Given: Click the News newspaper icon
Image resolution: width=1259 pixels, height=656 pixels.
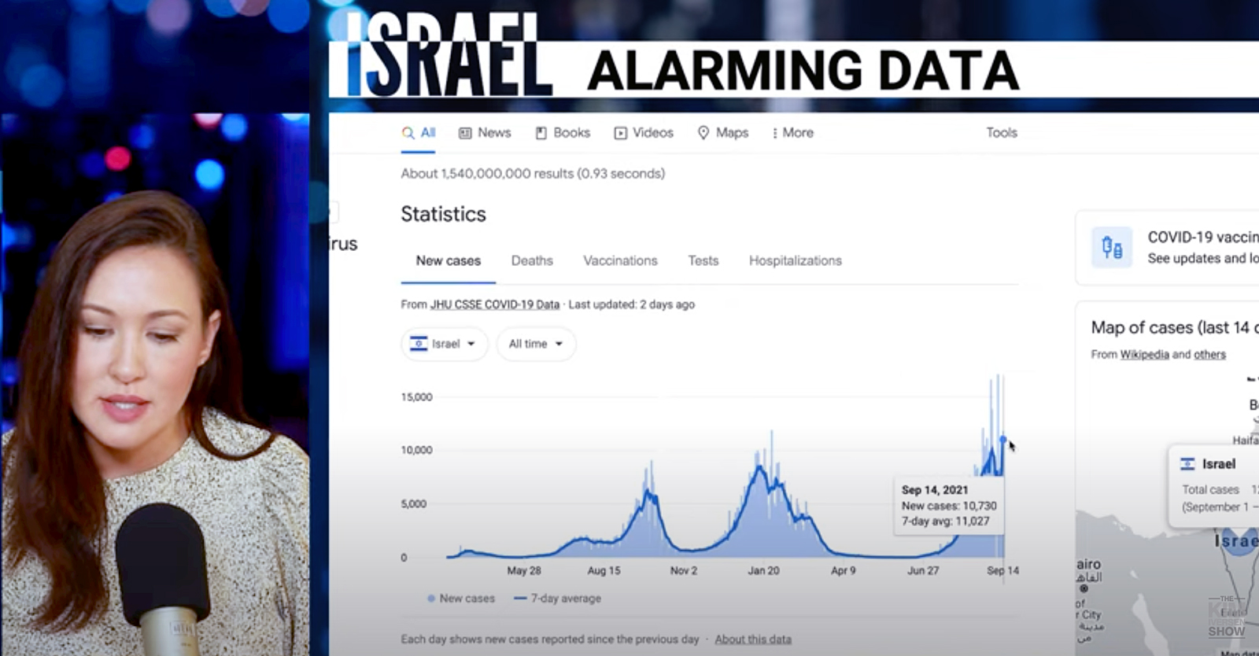Looking at the screenshot, I should pos(465,133).
